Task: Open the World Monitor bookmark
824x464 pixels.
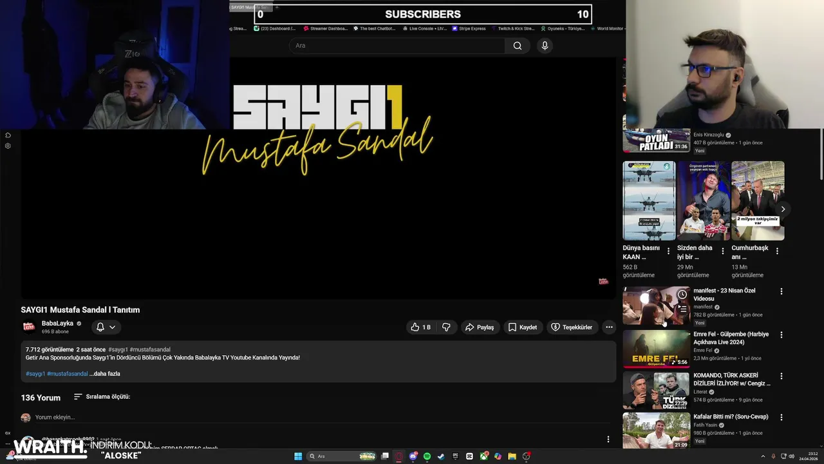Action: click(x=607, y=28)
